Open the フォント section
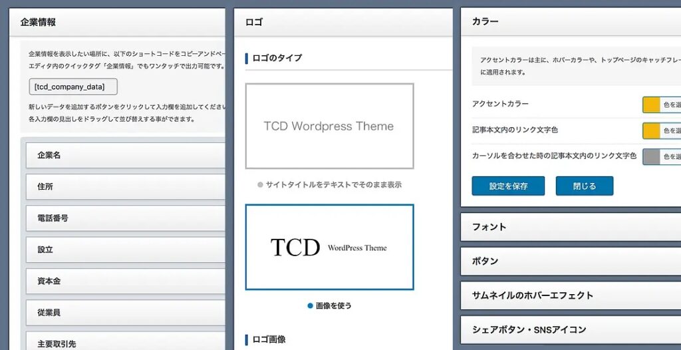681x350 pixels. (x=571, y=227)
